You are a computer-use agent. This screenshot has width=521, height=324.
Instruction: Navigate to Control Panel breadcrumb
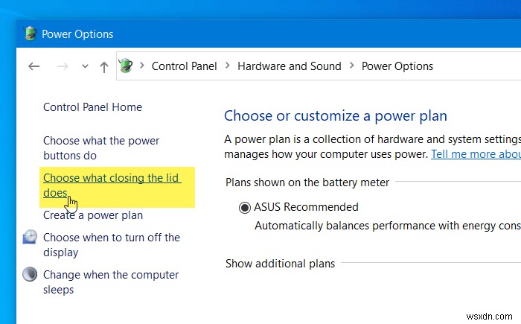click(184, 66)
